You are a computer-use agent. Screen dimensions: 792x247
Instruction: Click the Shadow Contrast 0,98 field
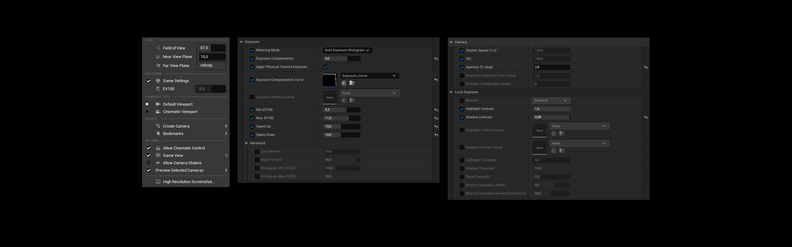coord(551,117)
